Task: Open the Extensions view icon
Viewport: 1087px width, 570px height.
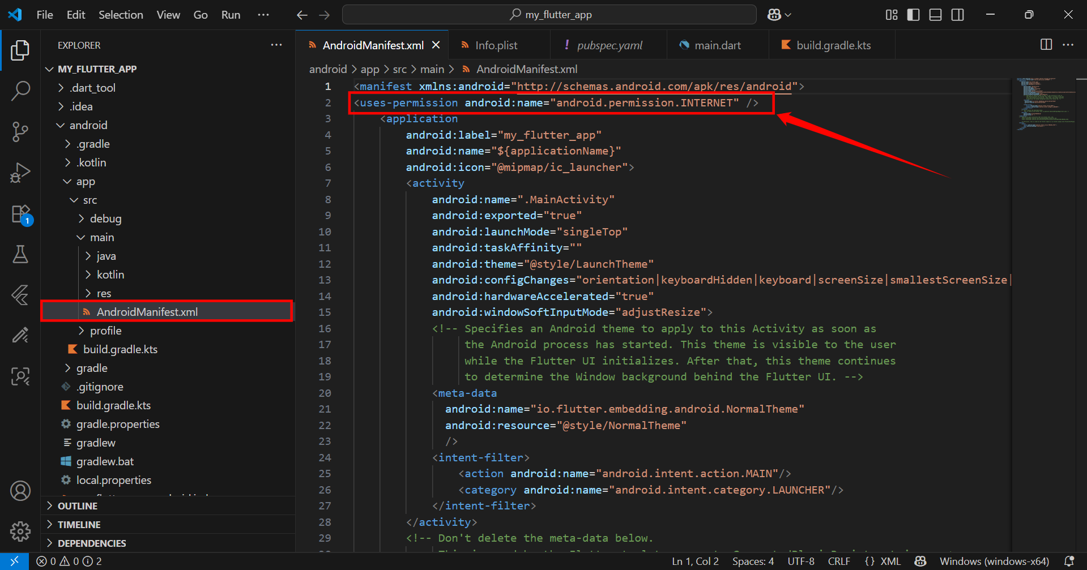Action: (x=21, y=215)
